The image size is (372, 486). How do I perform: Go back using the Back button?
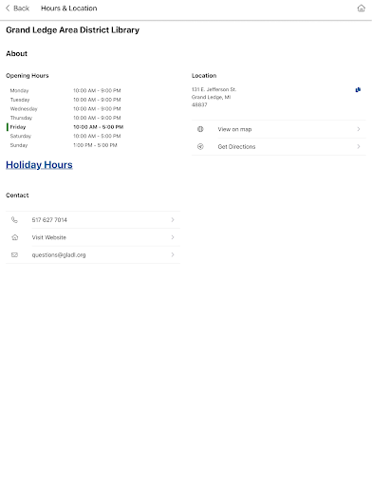point(17,9)
